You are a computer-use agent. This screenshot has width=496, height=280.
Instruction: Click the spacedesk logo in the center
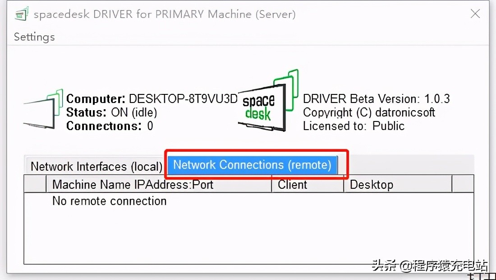pos(268,101)
